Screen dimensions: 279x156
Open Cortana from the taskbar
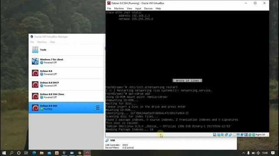point(19,153)
